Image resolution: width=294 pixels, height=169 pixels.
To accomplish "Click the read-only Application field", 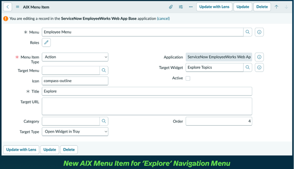I will [219, 57].
